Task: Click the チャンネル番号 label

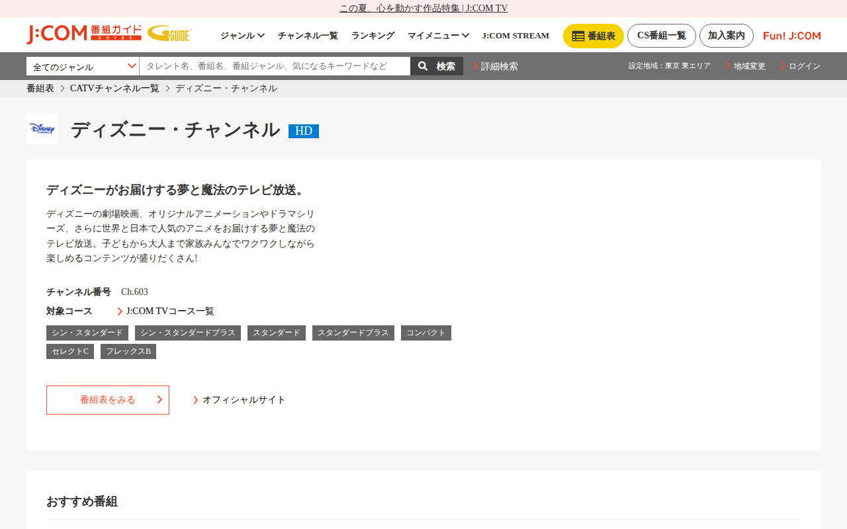Action: click(x=79, y=292)
